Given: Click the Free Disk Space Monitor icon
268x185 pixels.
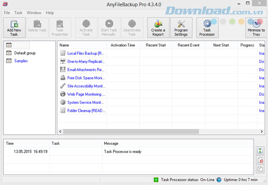Looking at the screenshot, I should pyautogui.click(x=63, y=78).
